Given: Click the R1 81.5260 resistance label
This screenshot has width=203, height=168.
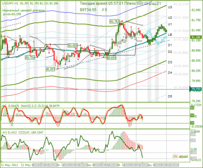Looking at the screenshot, I should click(181, 31).
